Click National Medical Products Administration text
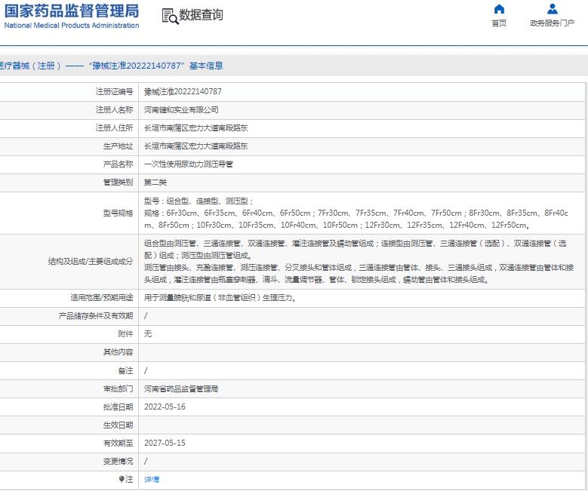The width and height of the screenshot is (588, 491). click(72, 26)
